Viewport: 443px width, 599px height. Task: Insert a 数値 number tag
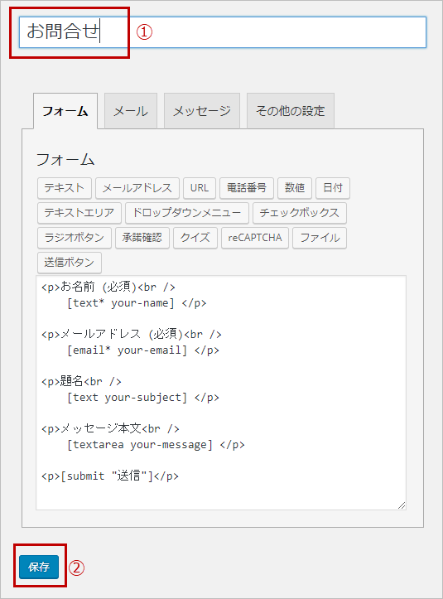pyautogui.click(x=295, y=188)
